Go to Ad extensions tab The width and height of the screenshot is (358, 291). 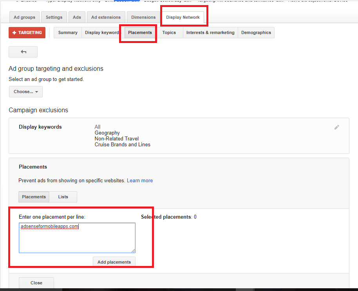point(106,17)
